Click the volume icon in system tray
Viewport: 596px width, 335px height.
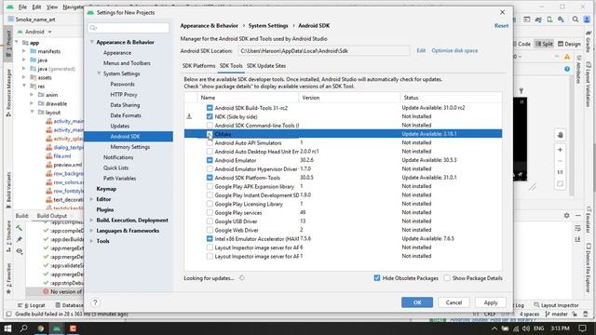pos(526,328)
